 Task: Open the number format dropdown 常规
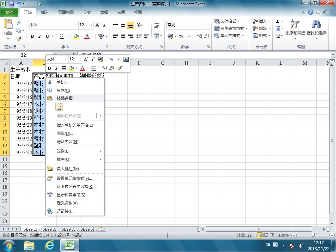[x=208, y=25]
